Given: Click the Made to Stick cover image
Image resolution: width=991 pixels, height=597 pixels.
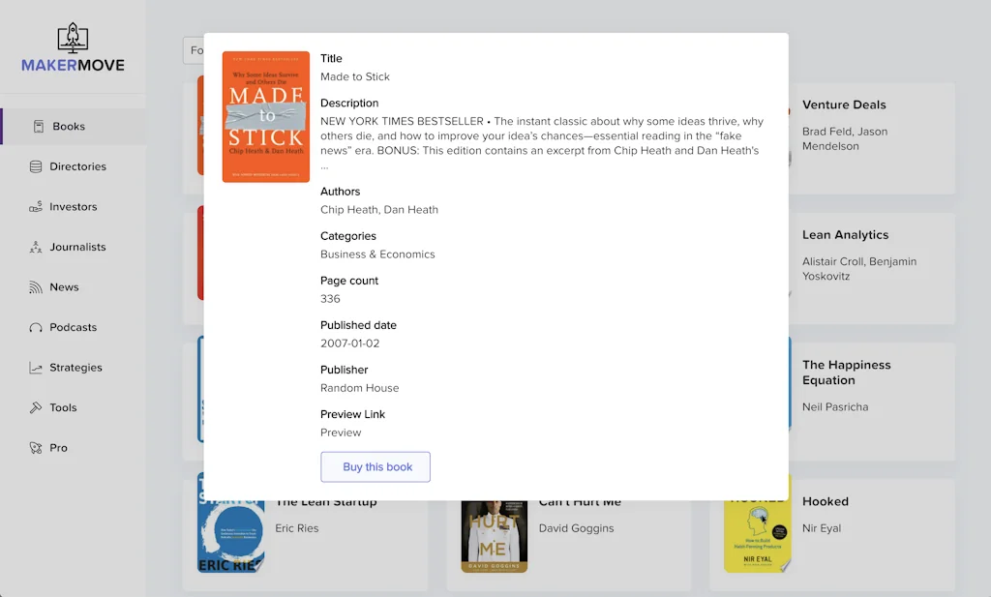Looking at the screenshot, I should [265, 117].
